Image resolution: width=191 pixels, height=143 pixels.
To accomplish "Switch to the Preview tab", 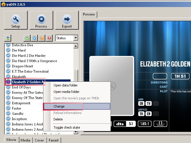I will [89, 14].
